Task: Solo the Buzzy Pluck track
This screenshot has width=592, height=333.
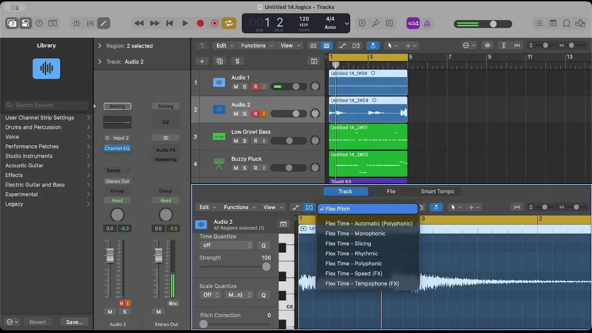Action: [x=245, y=168]
